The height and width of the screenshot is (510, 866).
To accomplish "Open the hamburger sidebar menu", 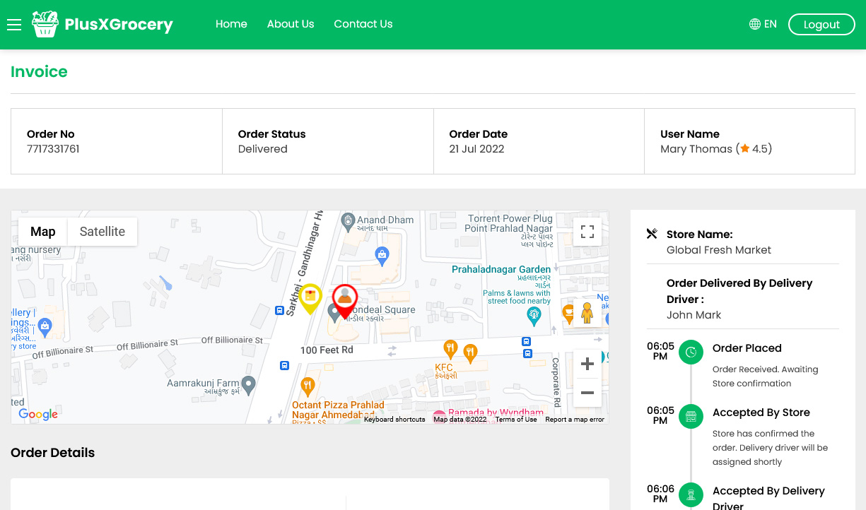I will [x=14, y=25].
